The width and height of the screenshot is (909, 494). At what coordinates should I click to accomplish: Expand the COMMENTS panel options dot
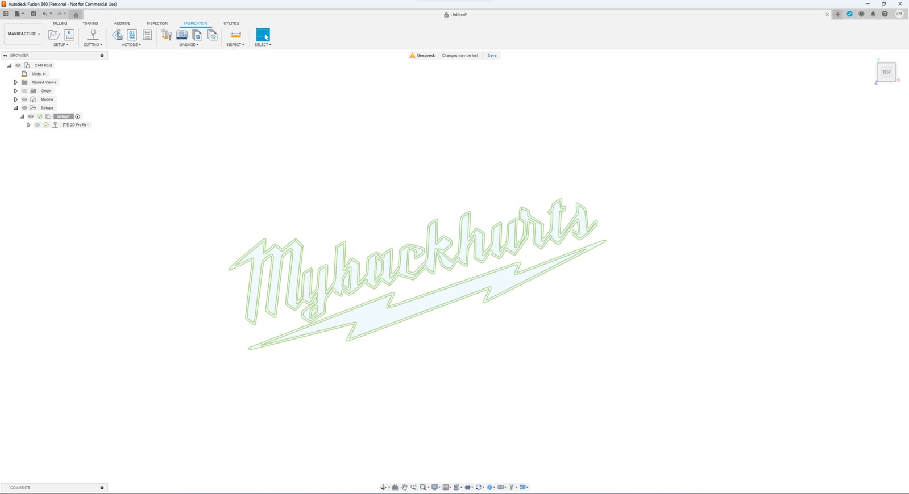102,488
